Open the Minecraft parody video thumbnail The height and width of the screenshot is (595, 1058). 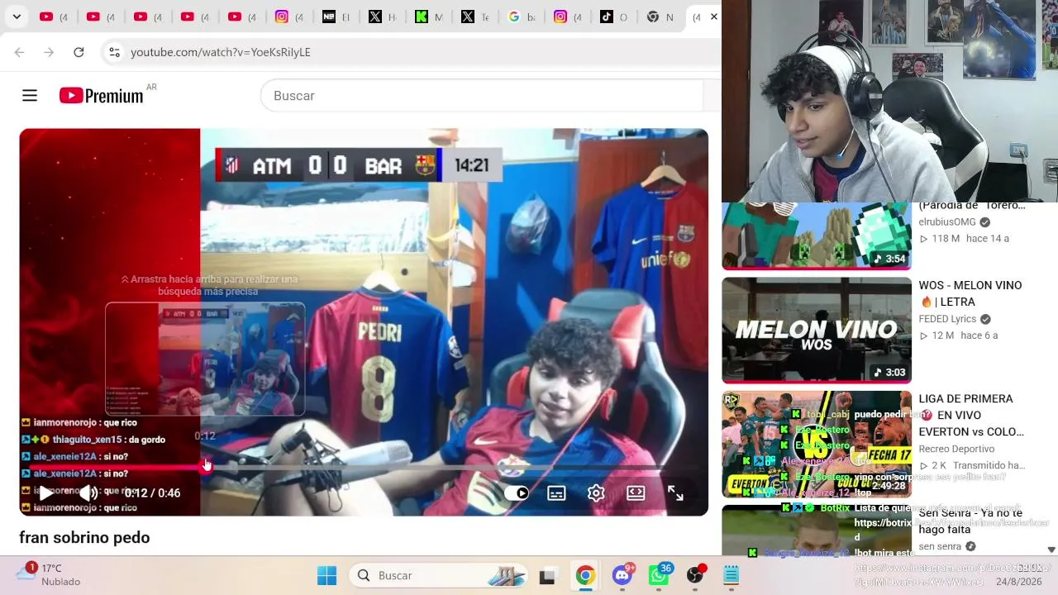click(x=817, y=236)
